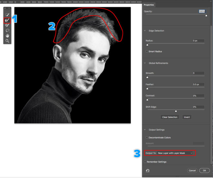Click the reset workspace arrow icon
The height and width of the screenshot is (178, 213).
tap(147, 170)
